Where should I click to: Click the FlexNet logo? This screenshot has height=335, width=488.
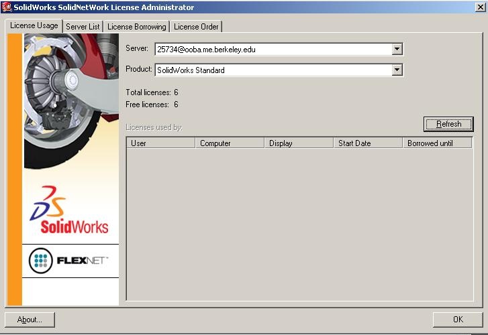(69, 261)
